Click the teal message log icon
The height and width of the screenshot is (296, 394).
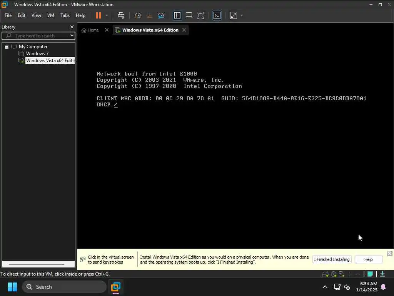(370, 274)
